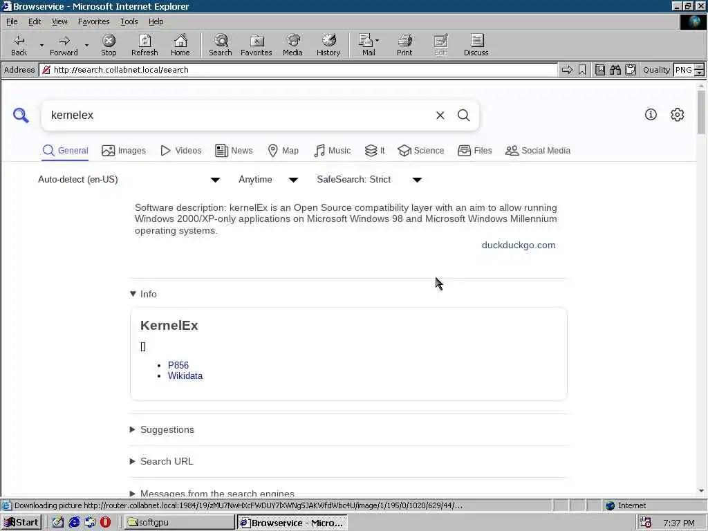Image resolution: width=708 pixels, height=531 pixels.
Task: Open the info (i) page icon
Action: [651, 115]
